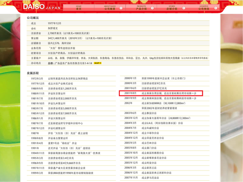This screenshot has width=243, height=182.
Task: Select the 成立U.A.E. branch entry
Action: click(x=162, y=123)
